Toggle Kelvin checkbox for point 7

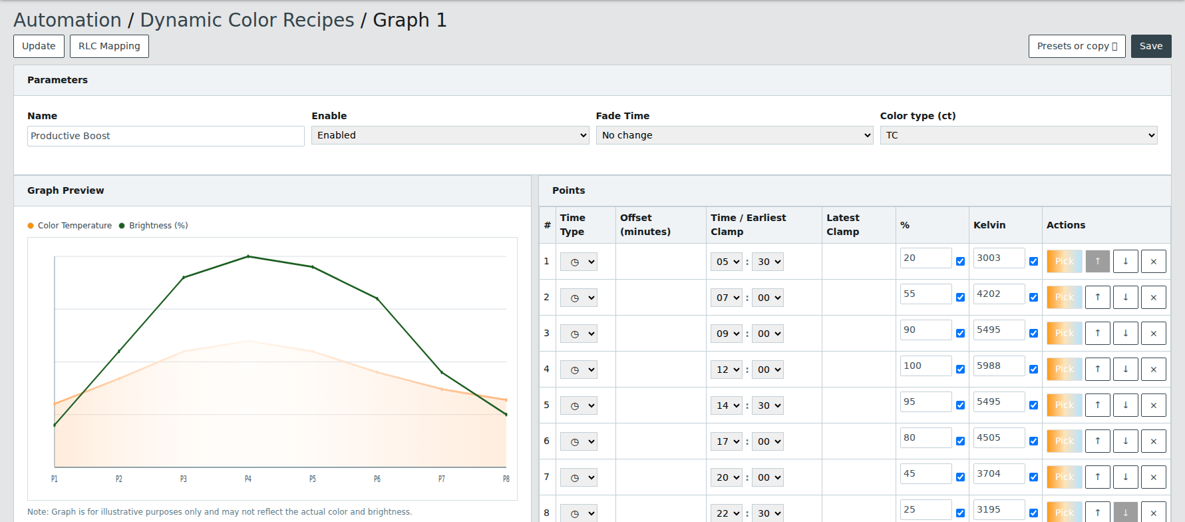point(1033,477)
